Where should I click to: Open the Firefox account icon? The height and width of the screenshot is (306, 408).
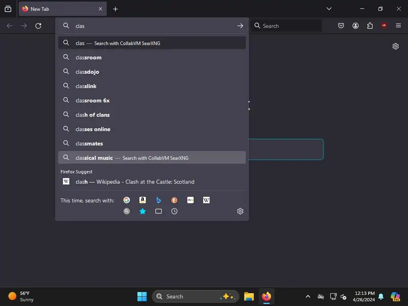(355, 25)
